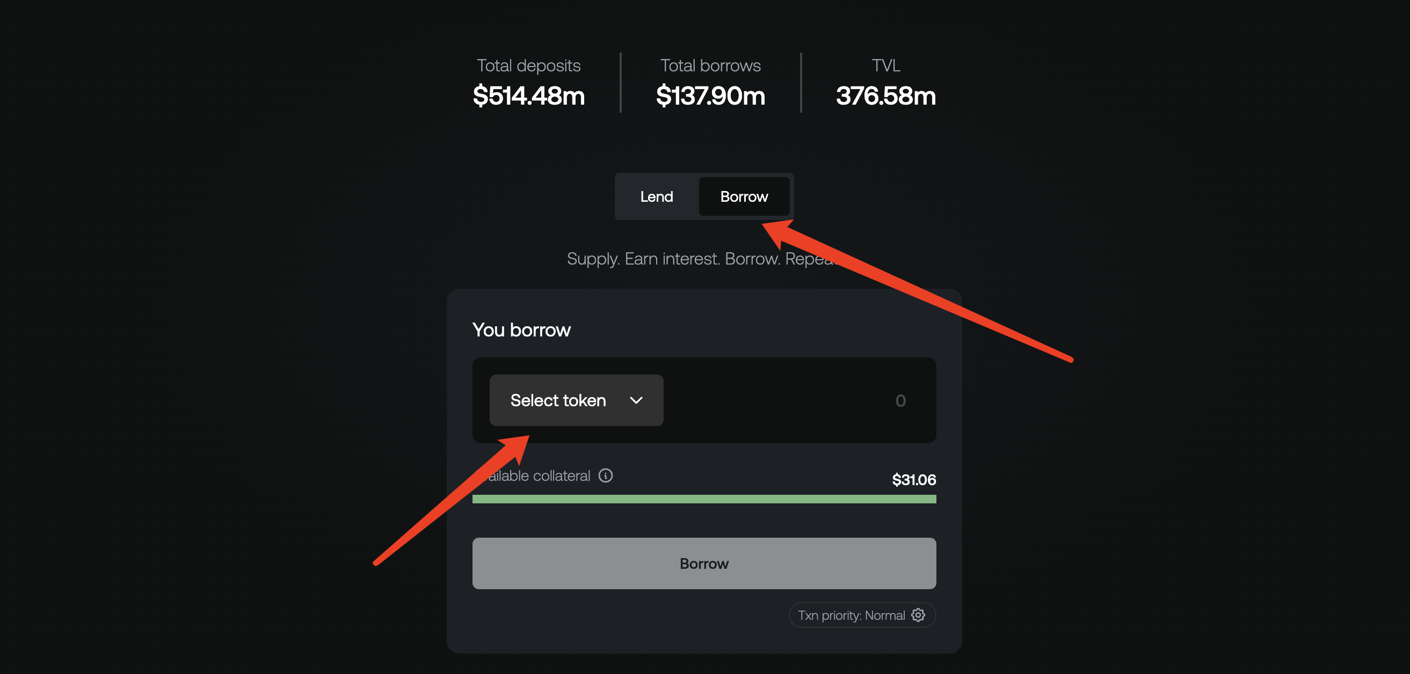Viewport: 1410px width, 674px height.
Task: Open settings via the Txn priority gear icon
Action: 918,615
